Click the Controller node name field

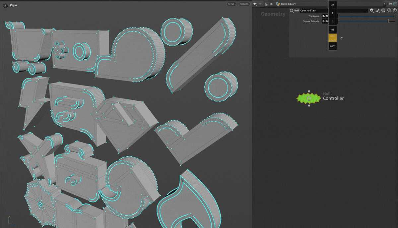click(x=333, y=11)
